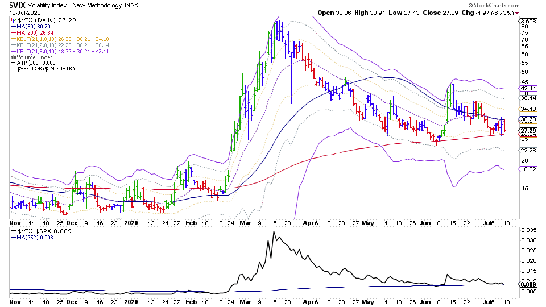Click the 'ATR(200) 3.608' legend entry
Image resolution: width=546 pixels, height=307 pixels.
coord(36,63)
